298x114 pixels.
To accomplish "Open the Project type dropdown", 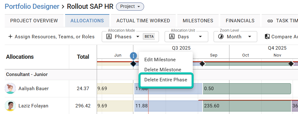I will (x=130, y=7).
